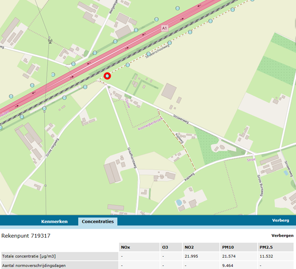The image size is (296, 269).
Task: Switch to the Kenmerken tab
Action: coord(54,221)
